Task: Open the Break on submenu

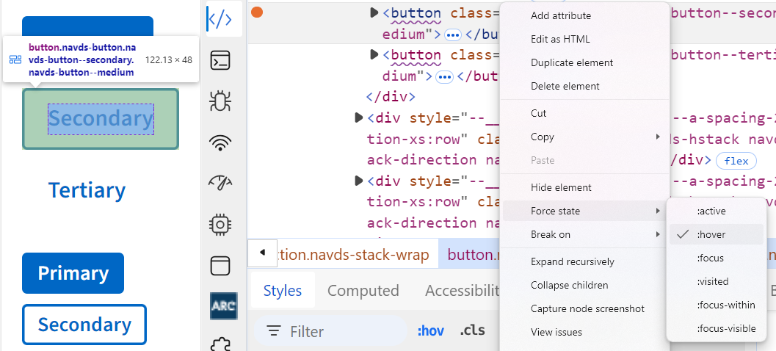Action: coord(584,234)
